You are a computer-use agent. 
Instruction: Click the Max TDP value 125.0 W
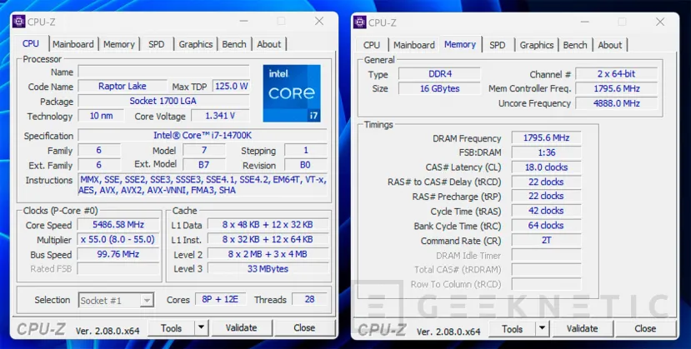232,87
